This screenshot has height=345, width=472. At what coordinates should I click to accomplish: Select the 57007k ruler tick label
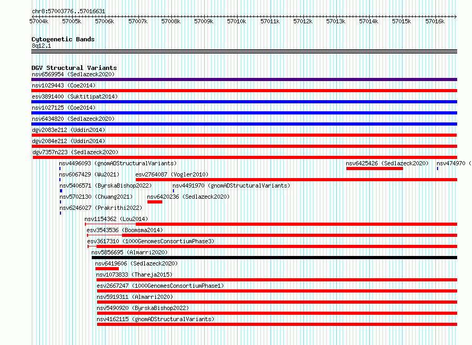tap(138, 22)
